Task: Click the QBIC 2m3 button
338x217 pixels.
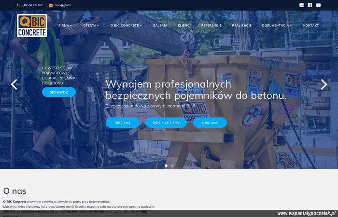Action: pyautogui.click(x=210, y=122)
